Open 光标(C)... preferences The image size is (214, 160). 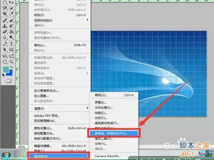click(x=114, y=118)
